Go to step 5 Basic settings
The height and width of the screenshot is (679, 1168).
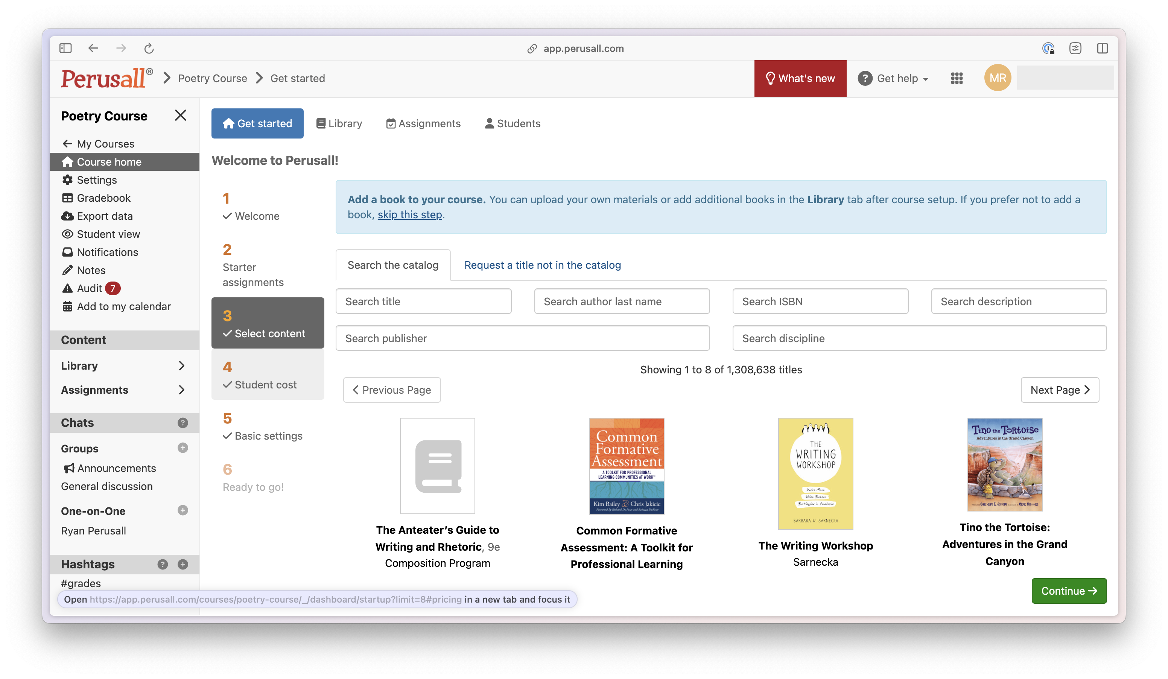tap(268, 425)
